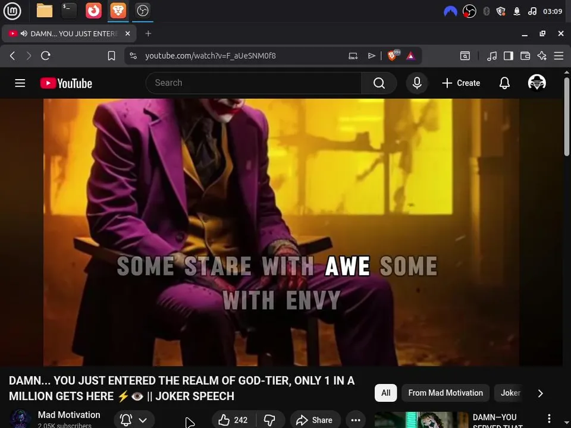Screen dimensions: 571x428
Task: Click the Create button
Action: (460, 83)
